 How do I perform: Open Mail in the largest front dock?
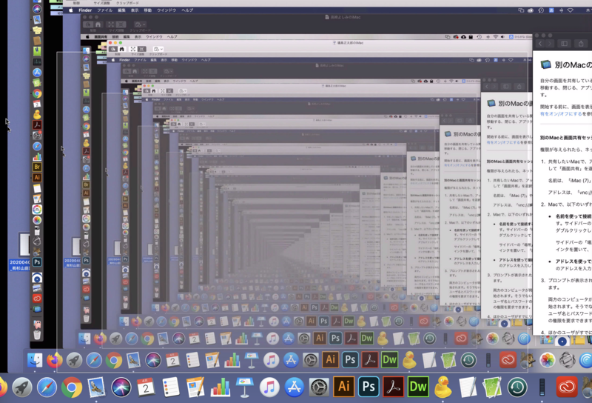click(96, 387)
